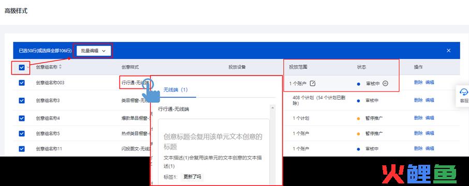Uncheck the select-all header checkbox
This screenshot has width=469, height=186.
[22, 68]
